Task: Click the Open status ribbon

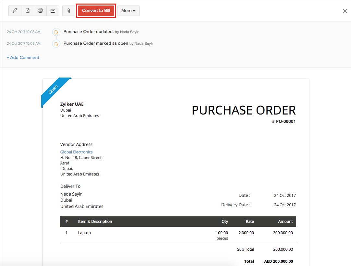Action: coord(54,90)
